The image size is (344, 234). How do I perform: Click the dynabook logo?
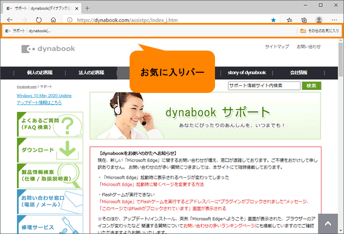coord(48,49)
